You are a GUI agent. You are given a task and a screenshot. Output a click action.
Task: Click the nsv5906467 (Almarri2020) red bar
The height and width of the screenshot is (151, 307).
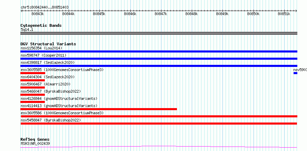[32, 88]
